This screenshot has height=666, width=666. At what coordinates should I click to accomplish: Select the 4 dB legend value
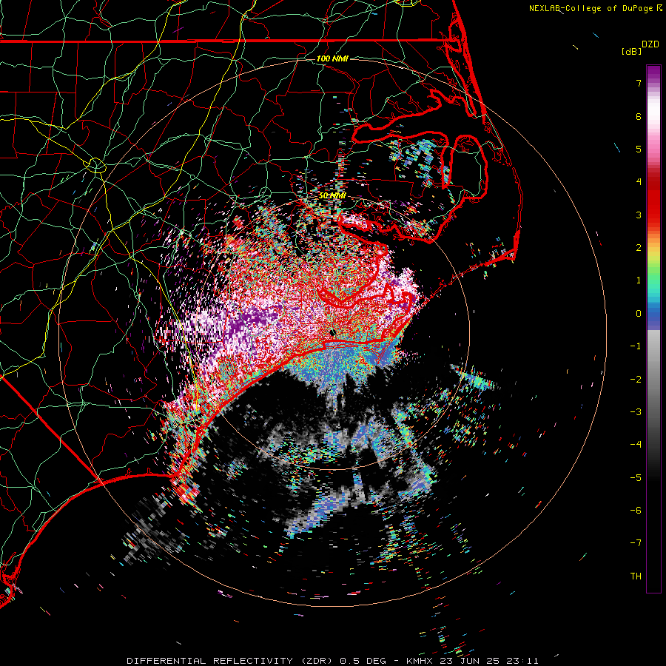point(639,182)
